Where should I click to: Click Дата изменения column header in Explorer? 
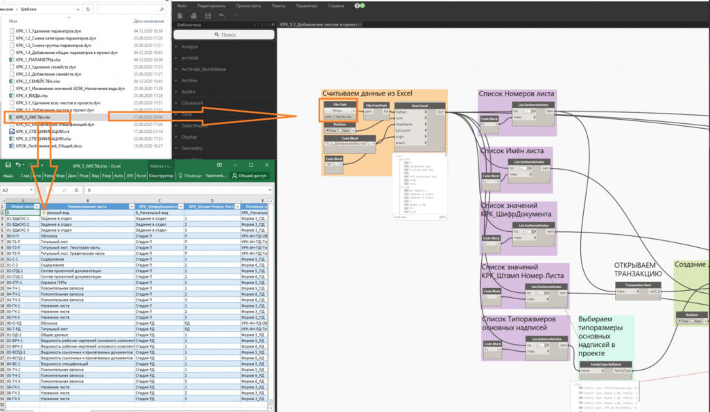[148, 21]
